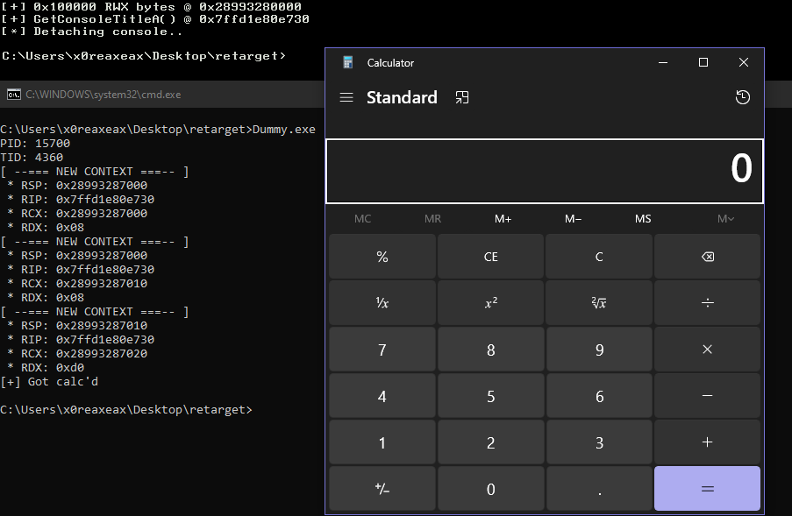Click the CE clear entry key
Screen dimensions: 792x516
coord(491,257)
